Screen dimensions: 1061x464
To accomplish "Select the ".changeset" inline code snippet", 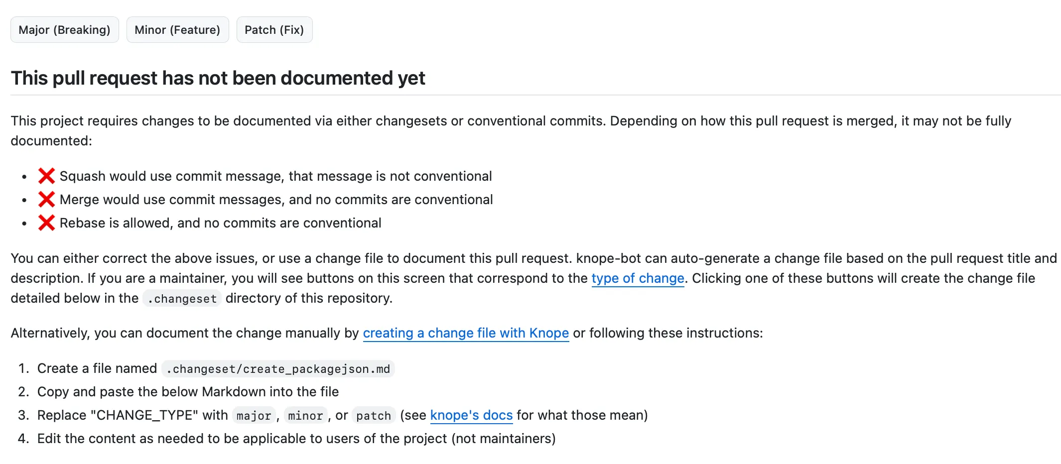I will (x=182, y=298).
